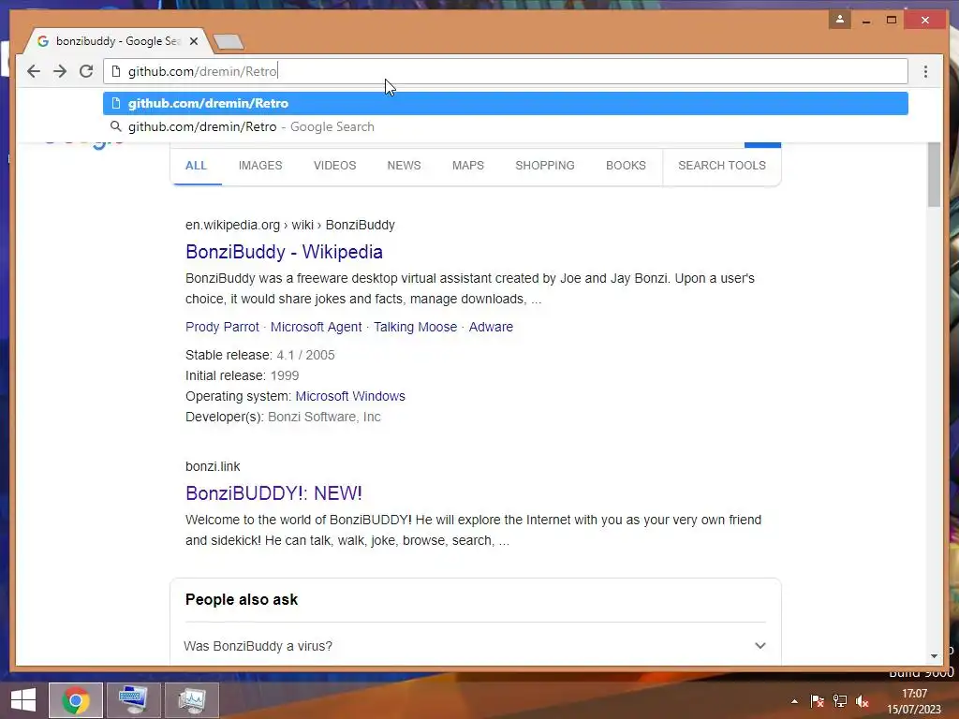Viewport: 959px width, 719px height.
Task: Click the Windows Start button
Action: tap(23, 700)
